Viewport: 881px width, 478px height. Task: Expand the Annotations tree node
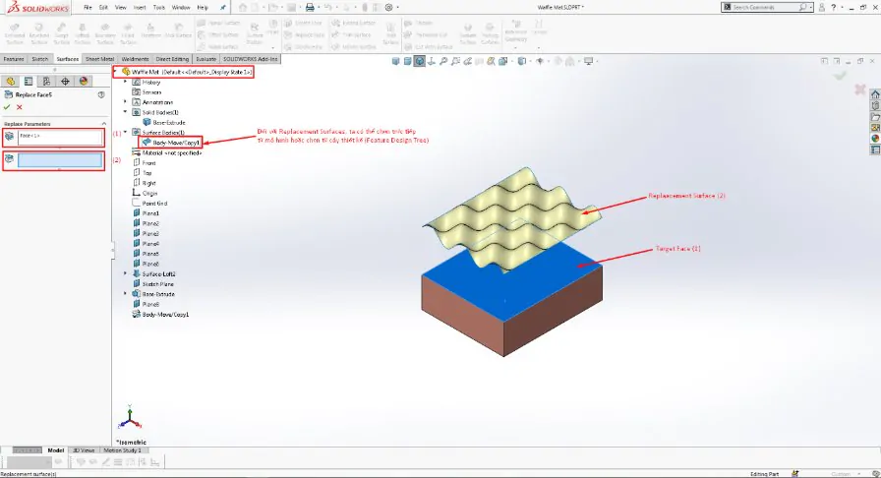coord(125,101)
